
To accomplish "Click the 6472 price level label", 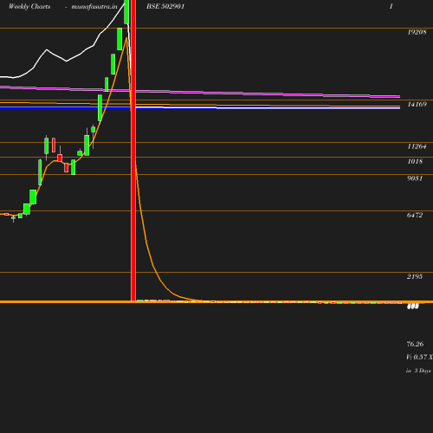I will coord(415,215).
